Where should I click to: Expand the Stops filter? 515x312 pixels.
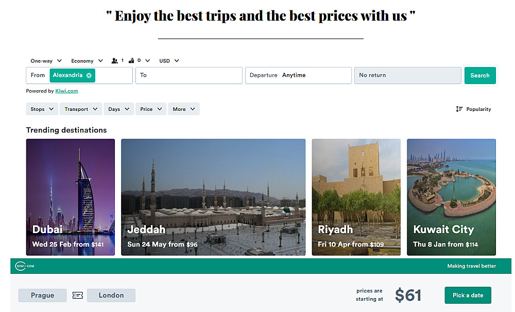pyautogui.click(x=42, y=109)
